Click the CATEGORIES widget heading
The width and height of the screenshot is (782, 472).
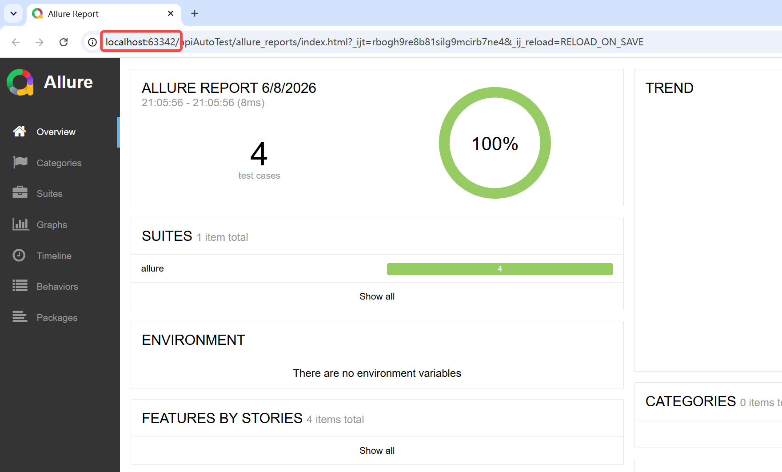(690, 401)
